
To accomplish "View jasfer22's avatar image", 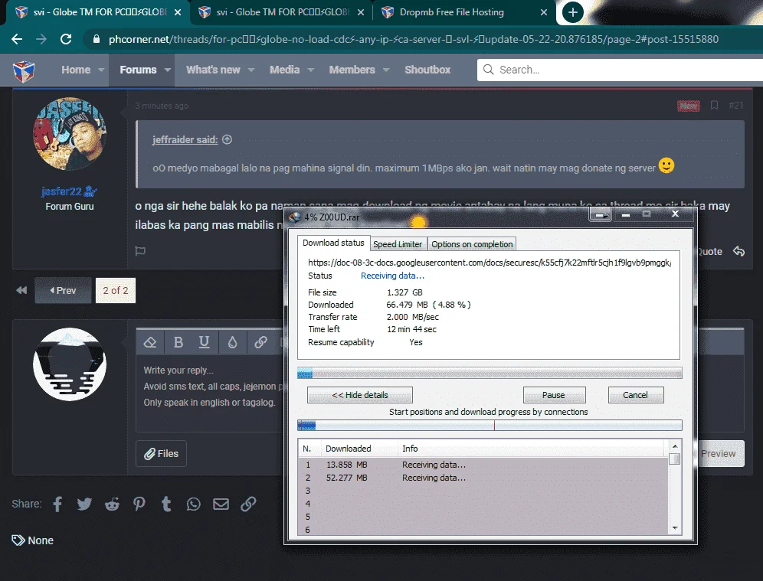I will 69,134.
